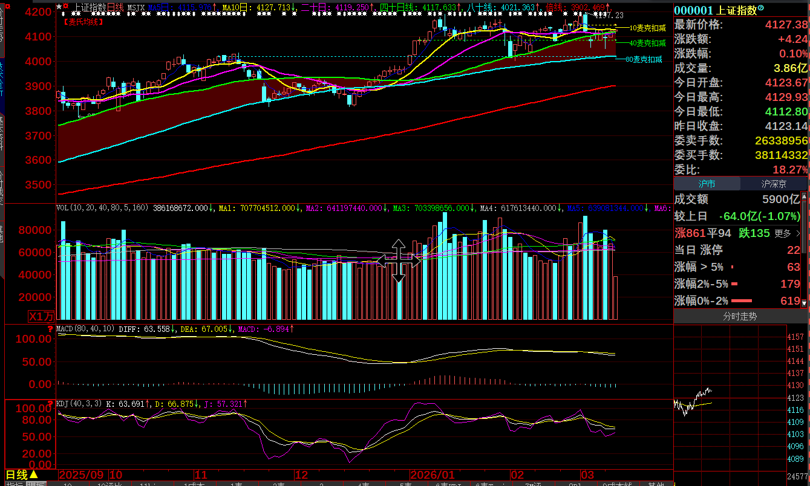810x486 pixels.
Task: Switch to the 沪深京 market tab
Action: 774,184
